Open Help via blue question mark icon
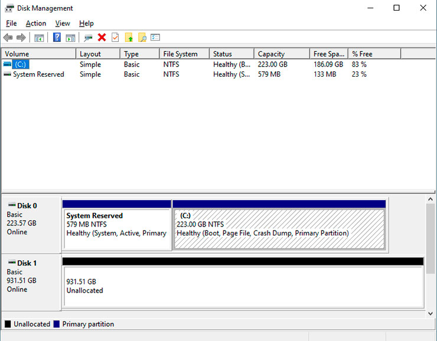Image resolution: width=437 pixels, height=341 pixels. [57, 37]
